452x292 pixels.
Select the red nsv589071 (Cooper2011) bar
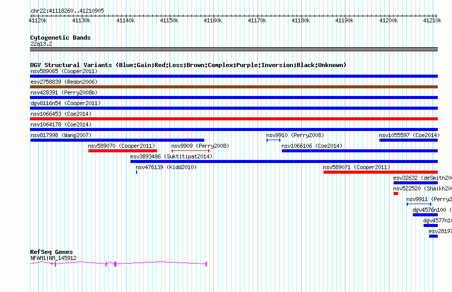click(380, 172)
